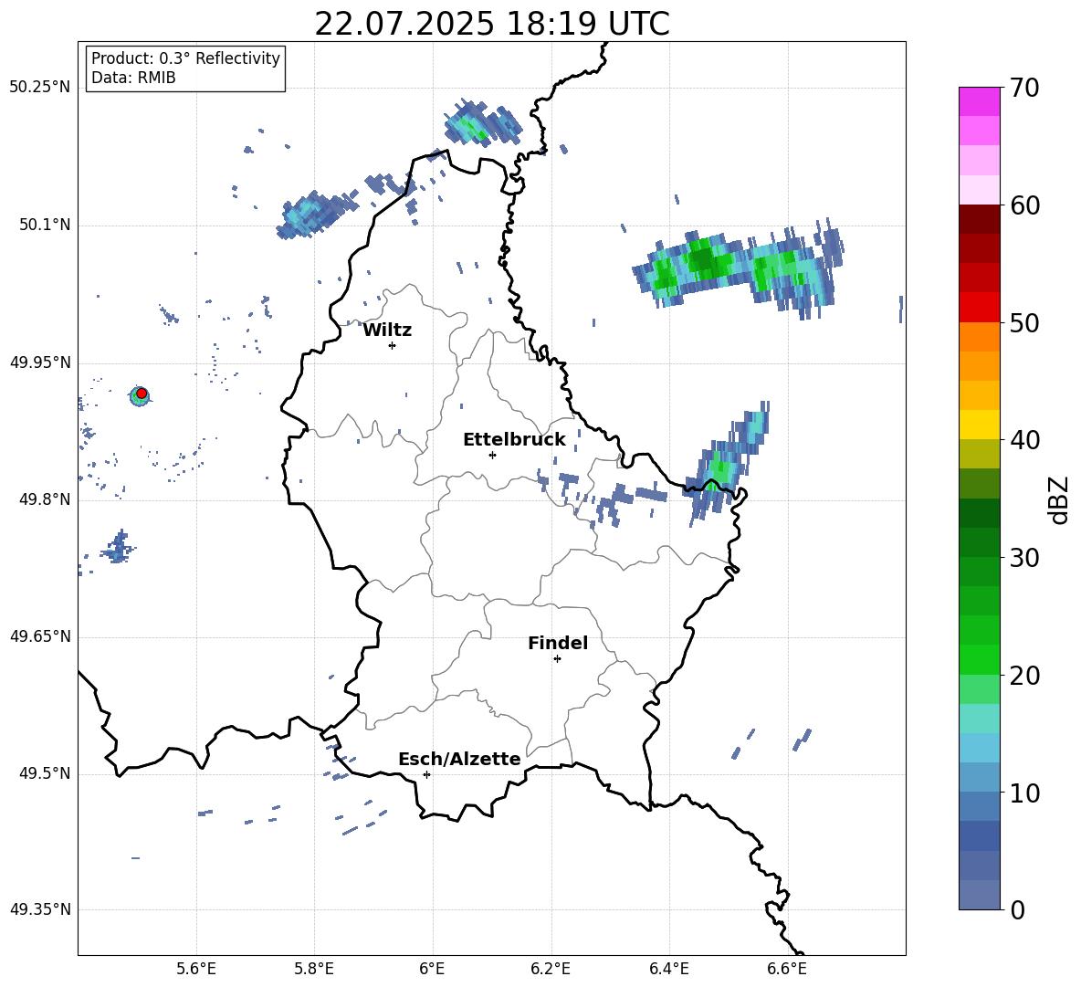This screenshot has height=987, width=1081.
Task: Click the 5.6°E longitude label
Action: click(x=196, y=969)
